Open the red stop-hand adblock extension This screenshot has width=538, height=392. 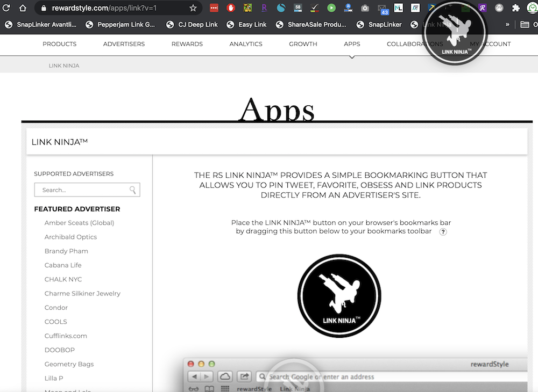[x=231, y=8]
